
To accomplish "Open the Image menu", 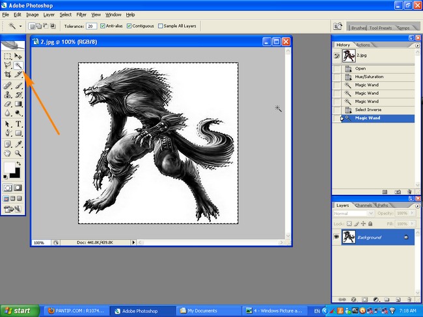I will (33, 14).
